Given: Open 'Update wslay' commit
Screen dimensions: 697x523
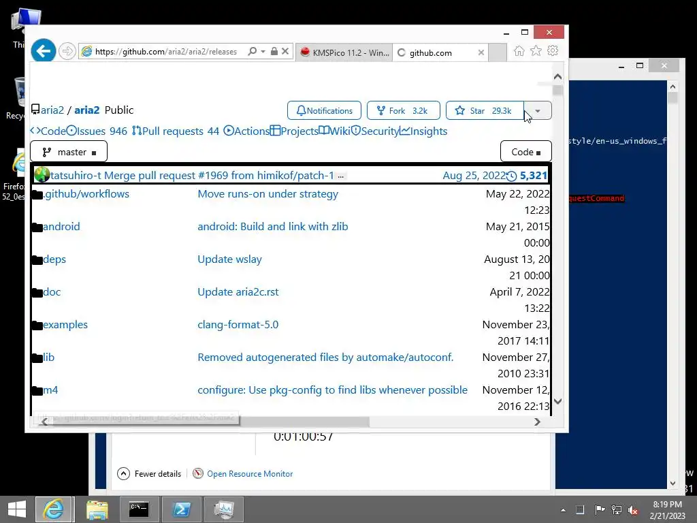Looking at the screenshot, I should click(229, 259).
